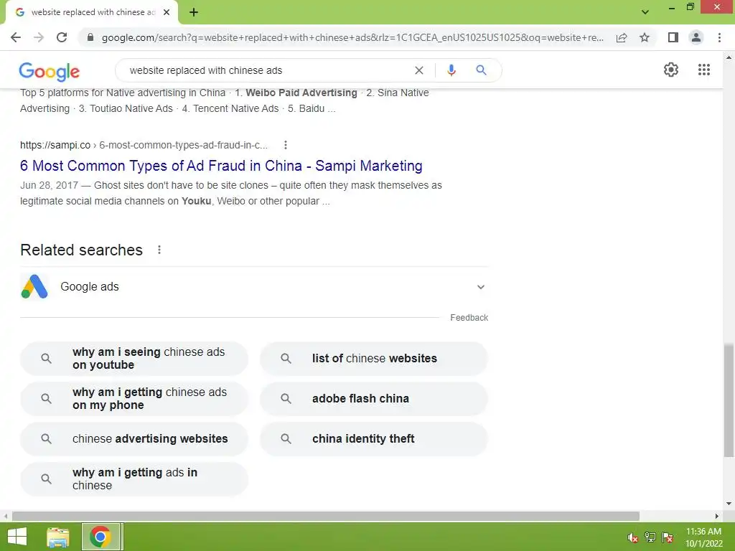The height and width of the screenshot is (551, 735).
Task: Open the Windows Start button
Action: coord(17,537)
